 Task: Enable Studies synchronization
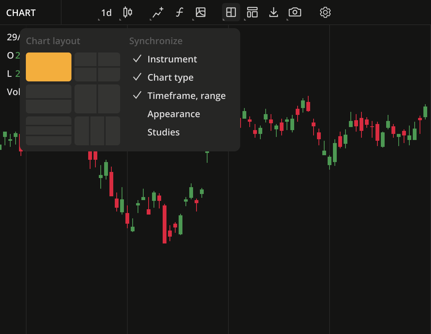pyautogui.click(x=163, y=132)
